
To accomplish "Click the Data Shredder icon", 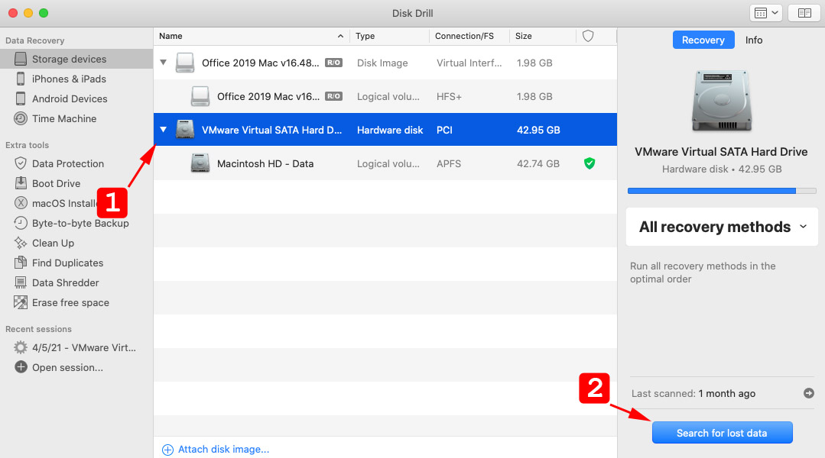I will (x=21, y=282).
